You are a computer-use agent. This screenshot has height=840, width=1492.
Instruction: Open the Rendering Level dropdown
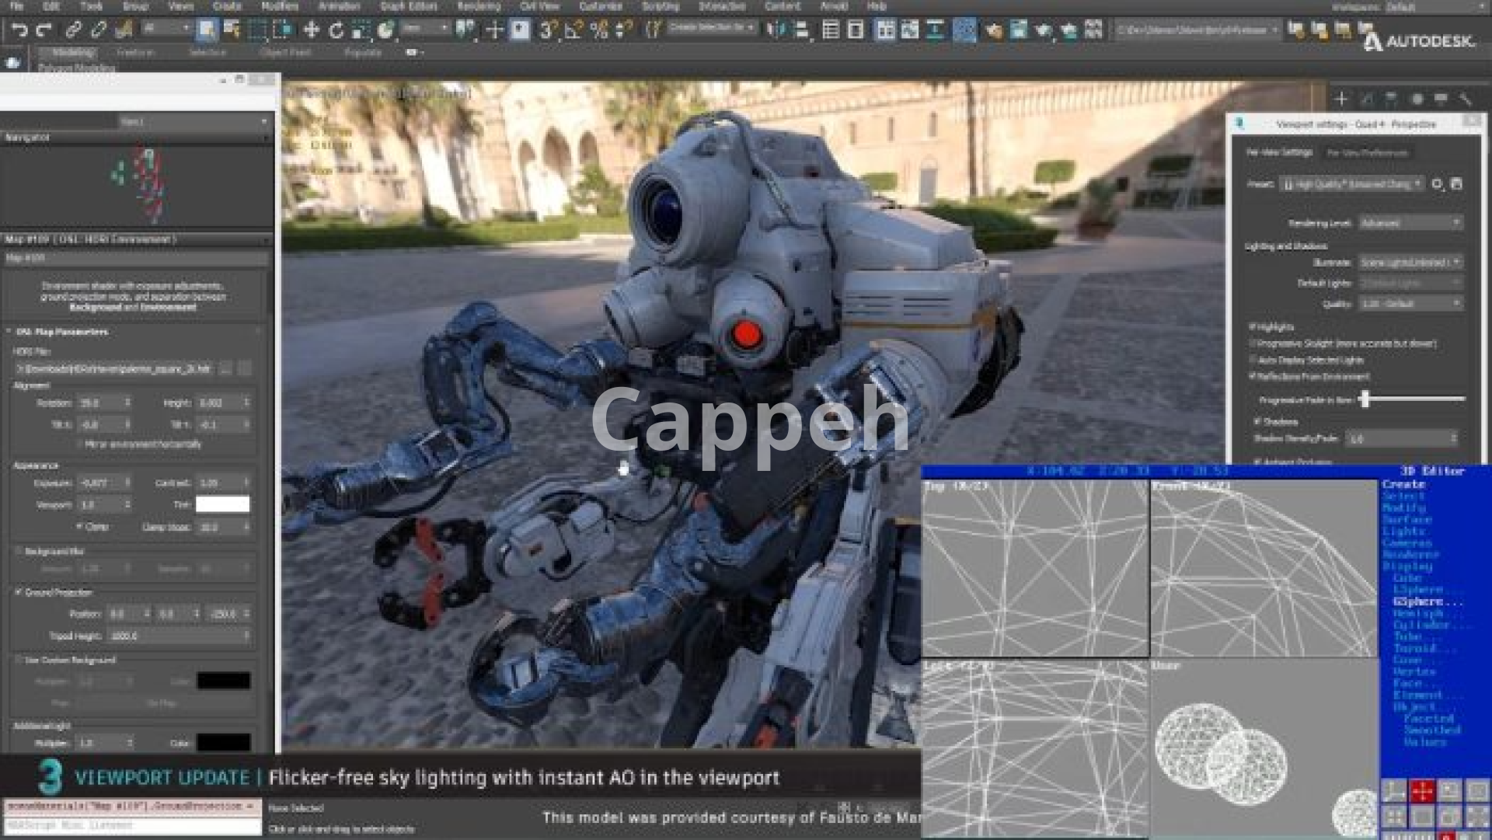(x=1410, y=223)
